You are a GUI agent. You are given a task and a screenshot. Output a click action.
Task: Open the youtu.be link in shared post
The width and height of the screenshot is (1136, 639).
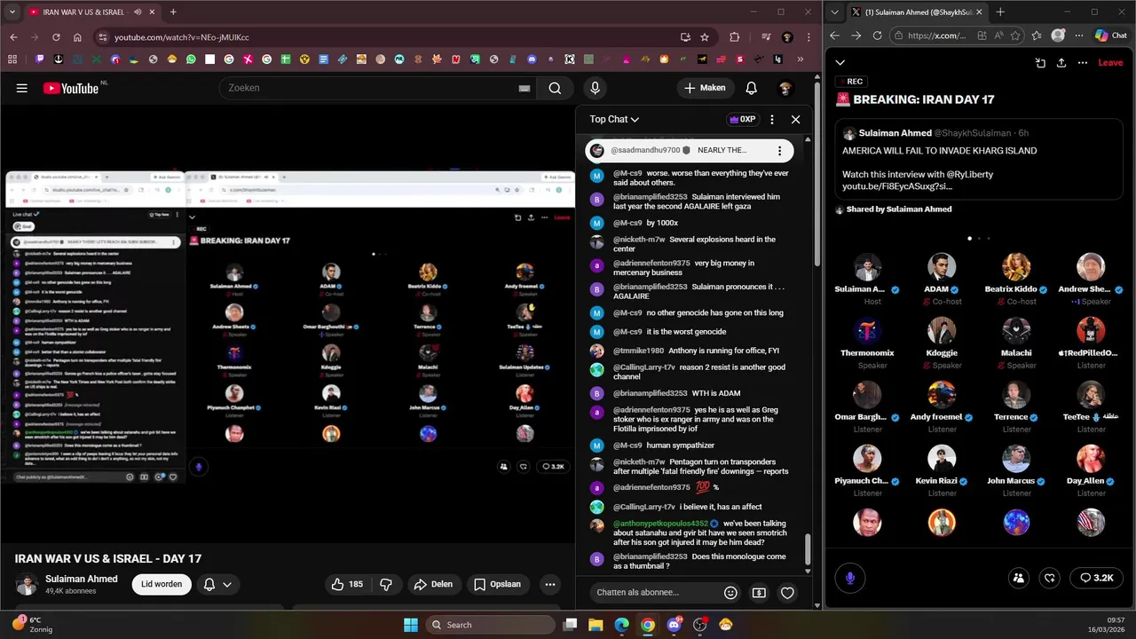click(897, 187)
